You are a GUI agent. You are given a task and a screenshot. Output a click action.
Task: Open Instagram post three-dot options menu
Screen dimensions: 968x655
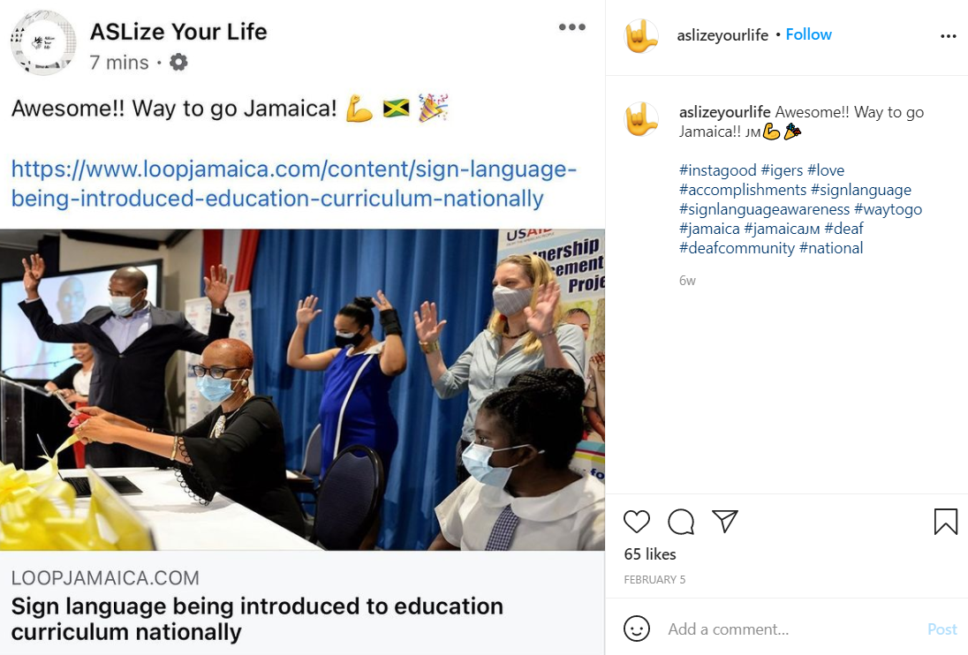[948, 36]
